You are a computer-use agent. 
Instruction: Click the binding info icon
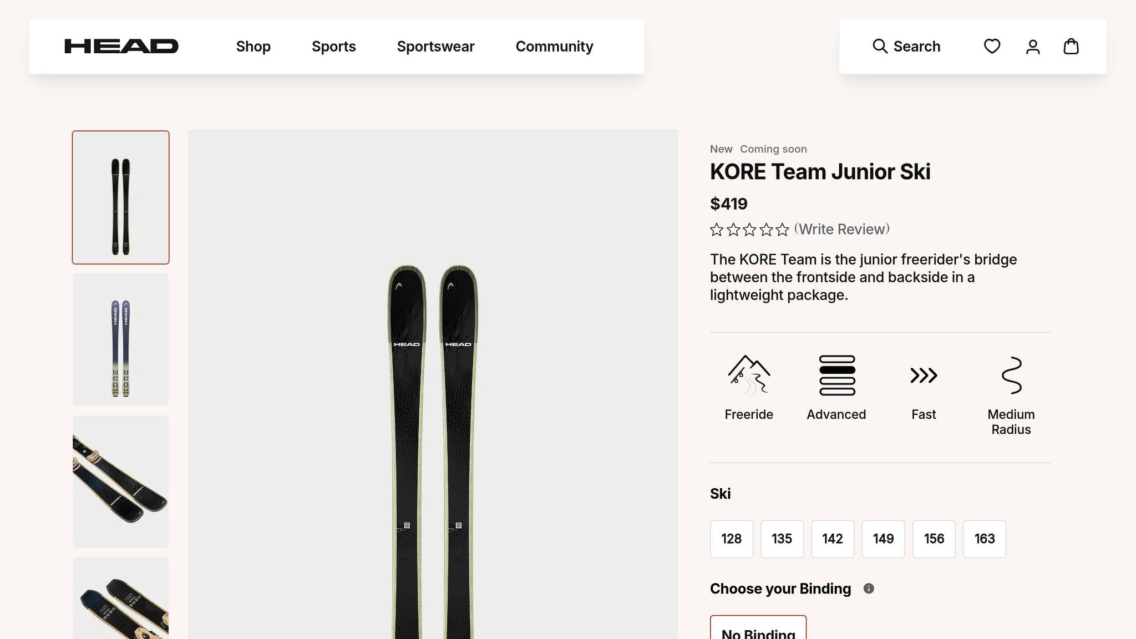coord(869,589)
